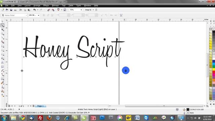Click the black fill color indicator

188,110
